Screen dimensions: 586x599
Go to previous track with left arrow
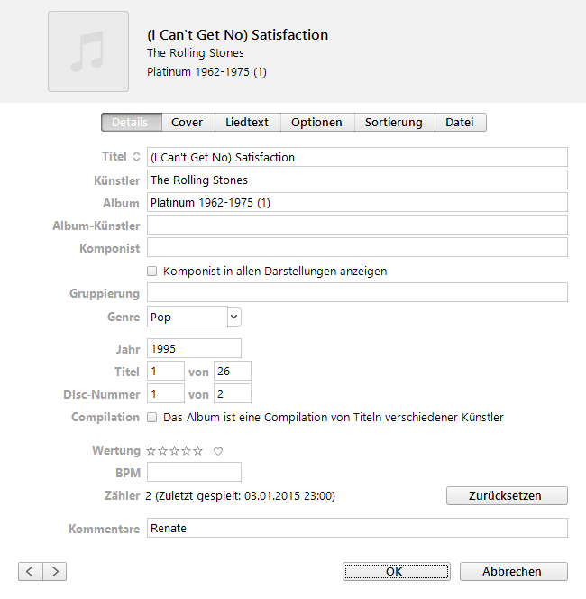(x=30, y=572)
